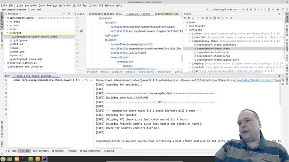289x162 pixels.
Task: Expand the deploy plugin node
Action: (x=189, y=63)
